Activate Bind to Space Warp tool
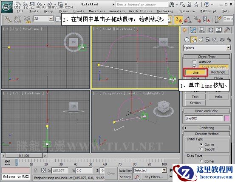This screenshot has height=182, width=235. pyautogui.click(x=27, y=19)
